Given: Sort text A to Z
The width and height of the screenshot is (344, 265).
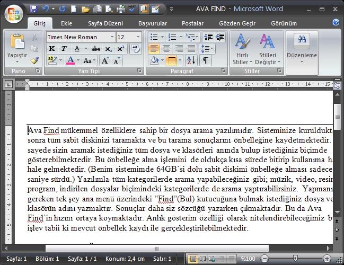Looking at the screenshot, I should click(x=191, y=60).
